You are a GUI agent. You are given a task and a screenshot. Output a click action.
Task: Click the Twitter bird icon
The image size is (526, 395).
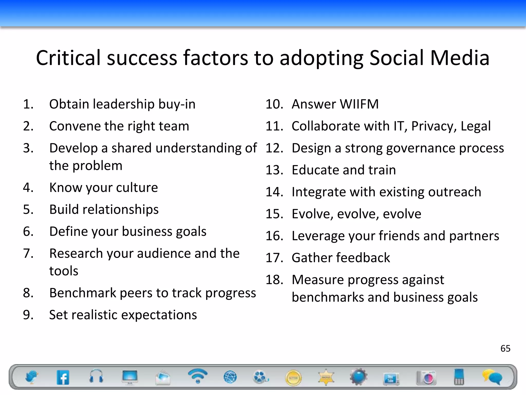32,377
